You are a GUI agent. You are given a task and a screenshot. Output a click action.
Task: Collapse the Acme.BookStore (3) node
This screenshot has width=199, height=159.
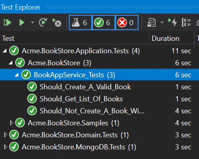pyautogui.click(x=11, y=63)
